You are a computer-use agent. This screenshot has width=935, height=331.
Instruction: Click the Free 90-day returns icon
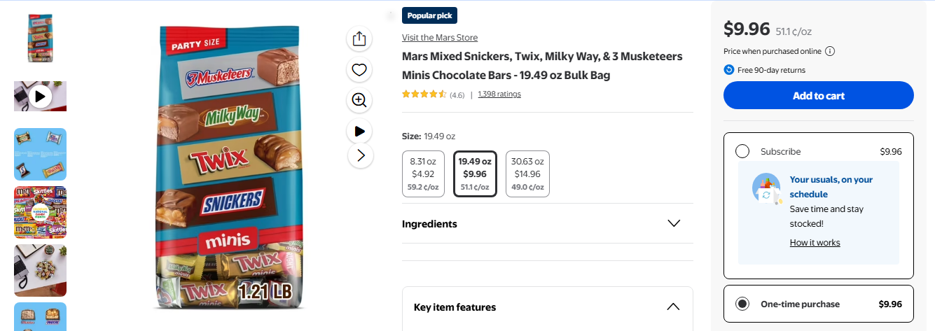pyautogui.click(x=728, y=70)
